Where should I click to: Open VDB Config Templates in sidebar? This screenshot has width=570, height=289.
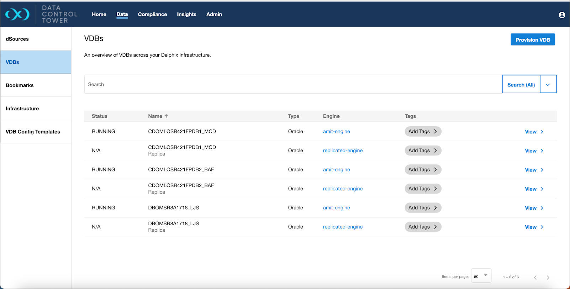point(33,132)
